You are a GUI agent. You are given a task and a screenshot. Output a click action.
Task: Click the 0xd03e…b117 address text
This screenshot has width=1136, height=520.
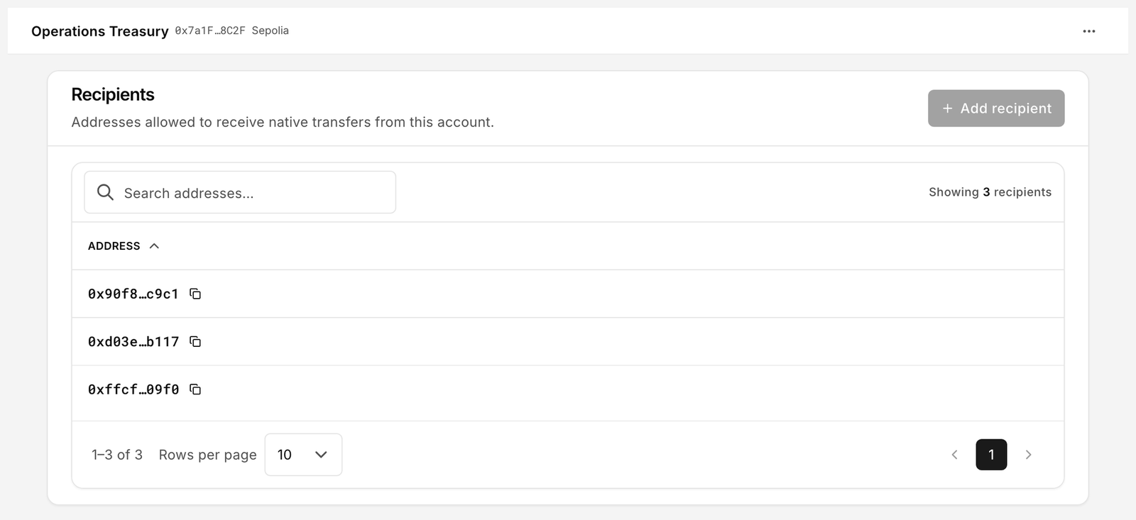133,342
